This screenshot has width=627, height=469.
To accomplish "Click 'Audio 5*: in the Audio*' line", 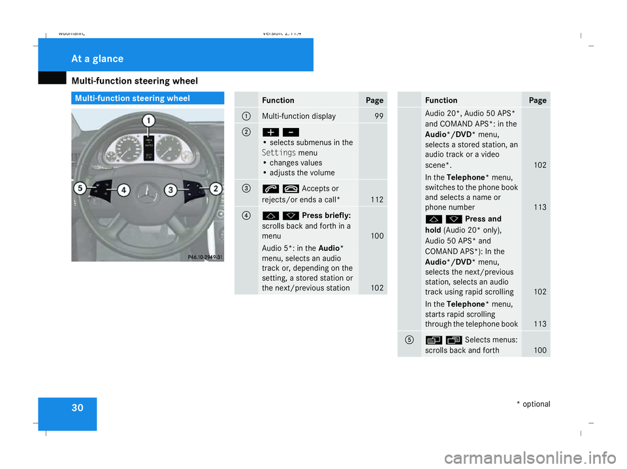I will point(302,248).
